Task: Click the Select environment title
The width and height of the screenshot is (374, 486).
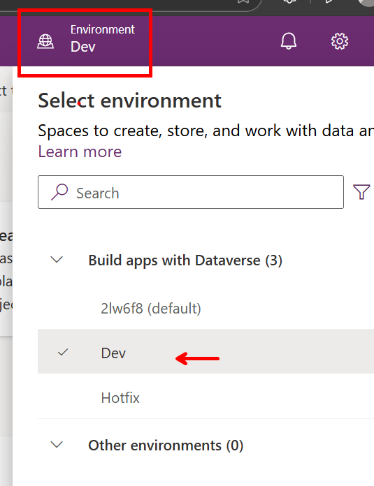Action: (129, 101)
